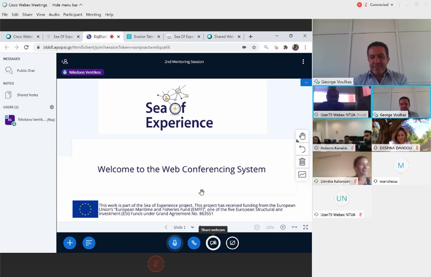
Task: Open the blue plus Actions menu
Action: tap(70, 243)
